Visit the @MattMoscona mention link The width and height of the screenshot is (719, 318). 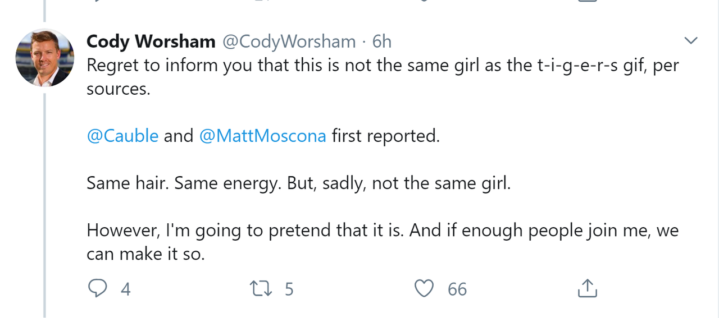click(x=262, y=136)
